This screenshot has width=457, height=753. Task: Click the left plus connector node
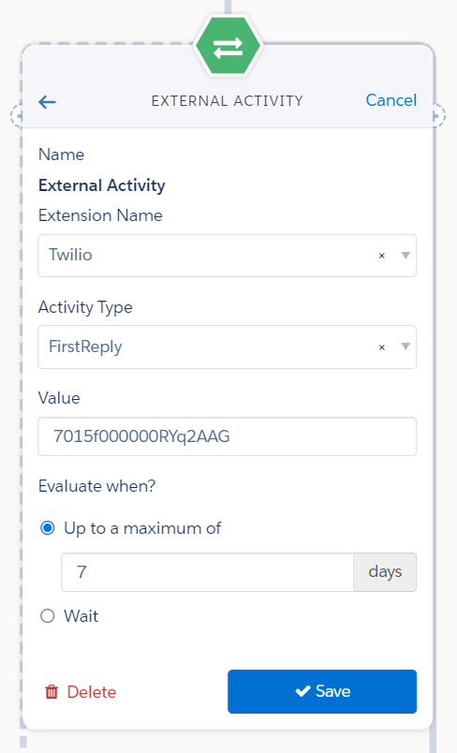pyautogui.click(x=17, y=116)
